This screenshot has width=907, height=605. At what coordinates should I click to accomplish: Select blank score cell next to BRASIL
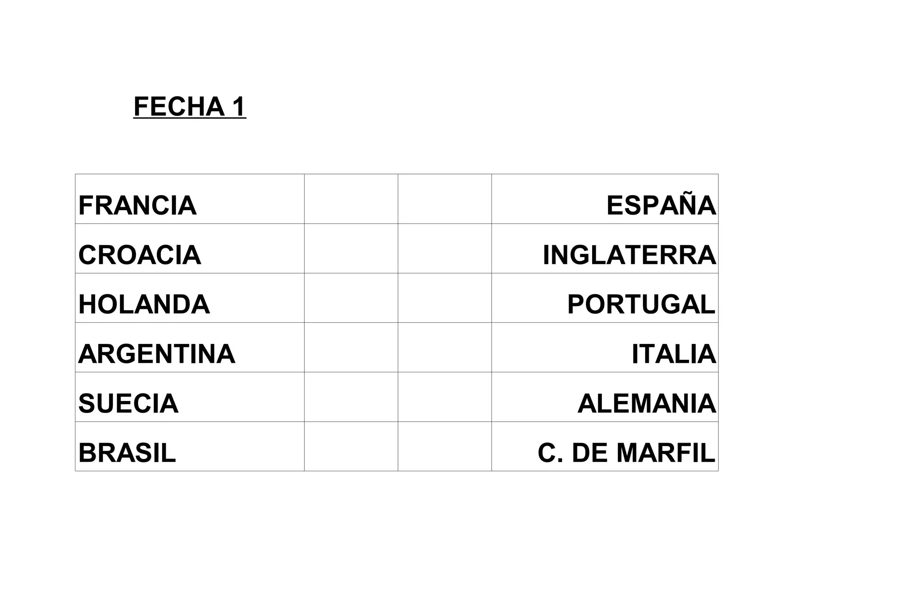point(351,447)
